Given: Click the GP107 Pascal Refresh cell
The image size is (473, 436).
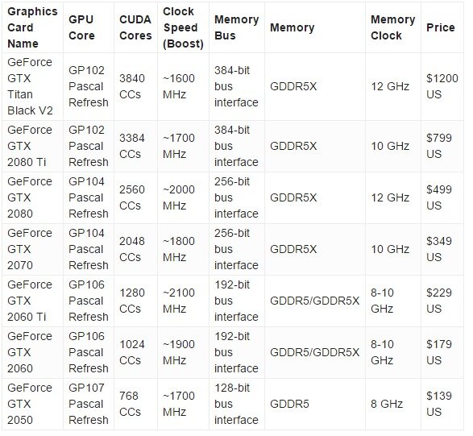Looking at the screenshot, I should [89, 405].
